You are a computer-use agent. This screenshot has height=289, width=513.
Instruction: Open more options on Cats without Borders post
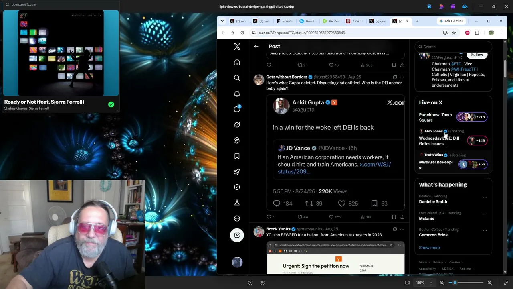[402, 77]
